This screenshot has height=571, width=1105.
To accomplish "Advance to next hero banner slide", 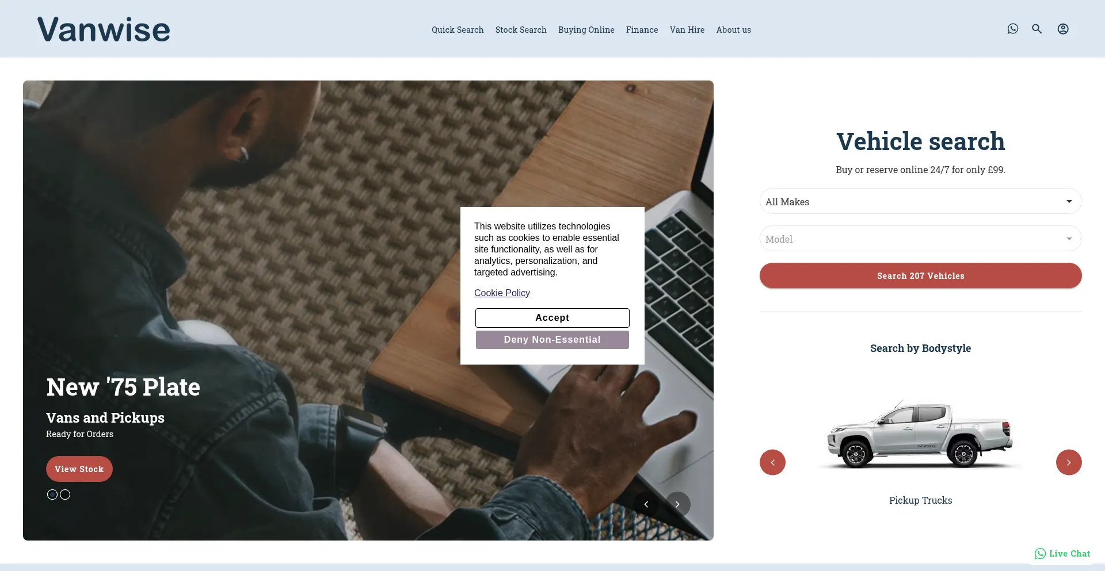I will [678, 504].
